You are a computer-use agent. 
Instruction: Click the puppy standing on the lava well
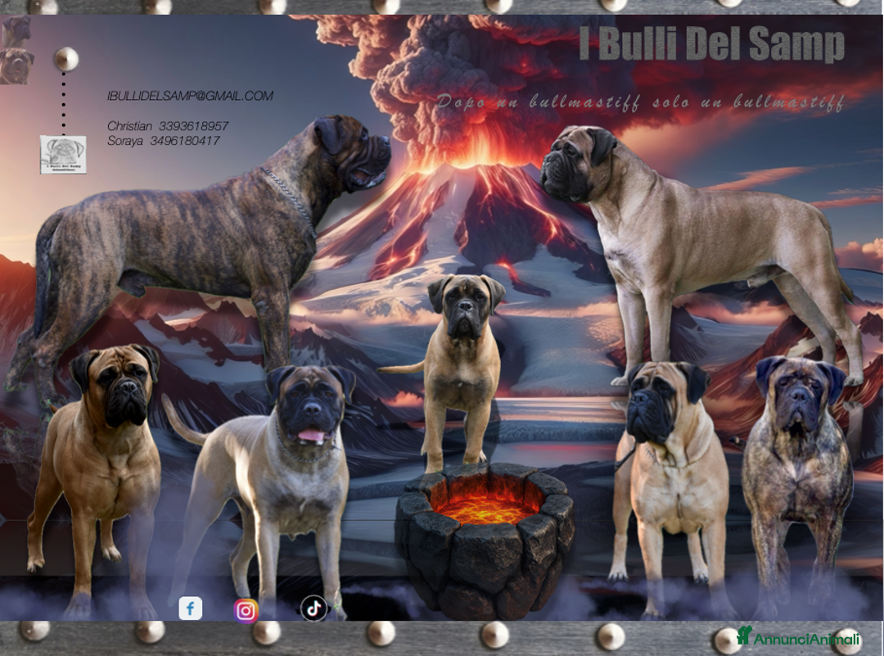464,360
